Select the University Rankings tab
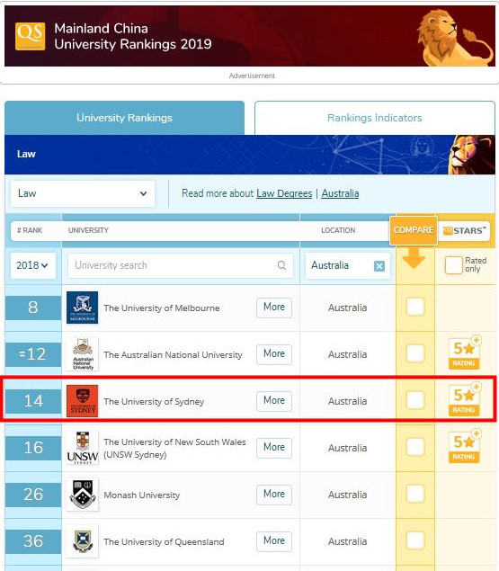The image size is (499, 571). pyautogui.click(x=125, y=118)
